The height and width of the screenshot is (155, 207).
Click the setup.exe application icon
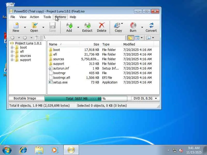click(x=50, y=82)
